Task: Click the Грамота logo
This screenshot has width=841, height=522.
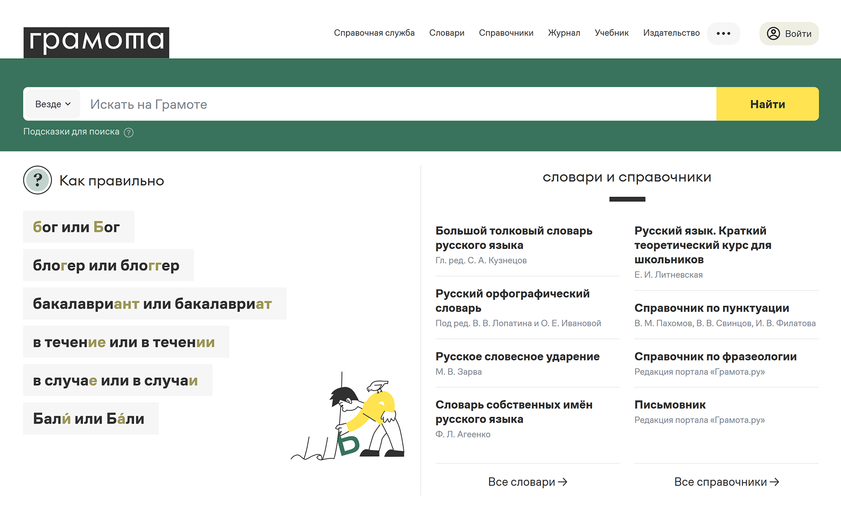Action: pyautogui.click(x=96, y=43)
